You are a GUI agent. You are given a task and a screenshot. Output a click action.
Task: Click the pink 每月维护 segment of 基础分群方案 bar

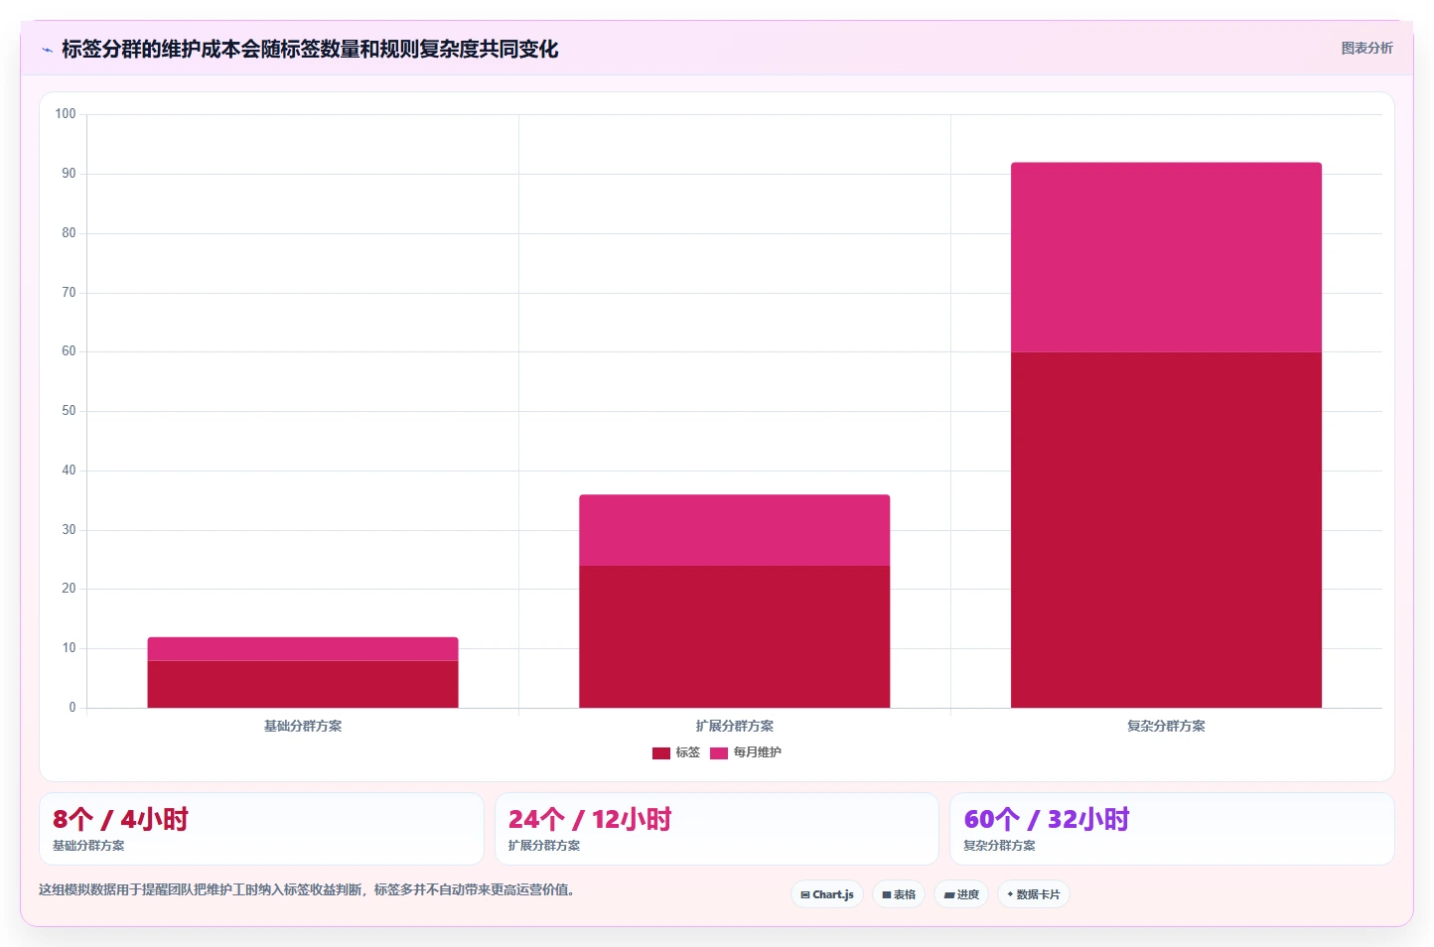(x=303, y=649)
